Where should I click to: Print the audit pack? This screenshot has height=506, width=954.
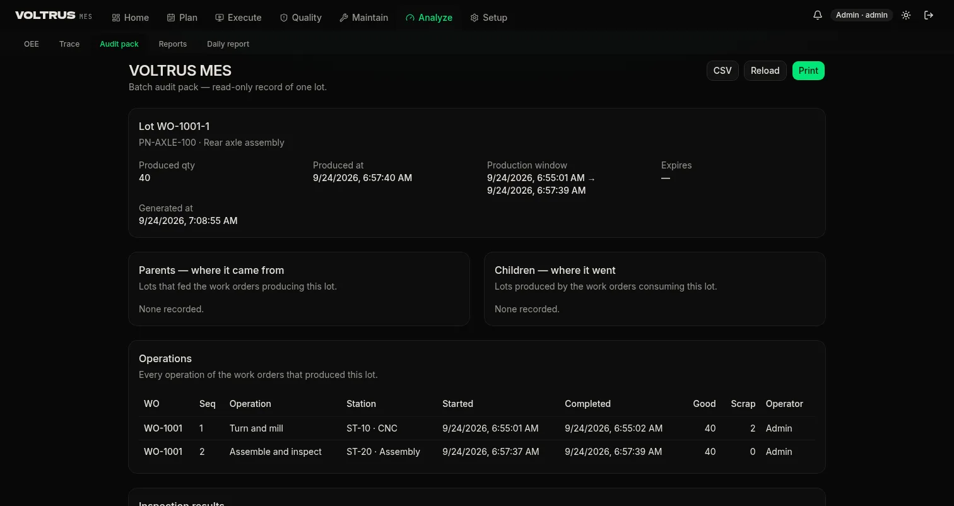tap(808, 71)
